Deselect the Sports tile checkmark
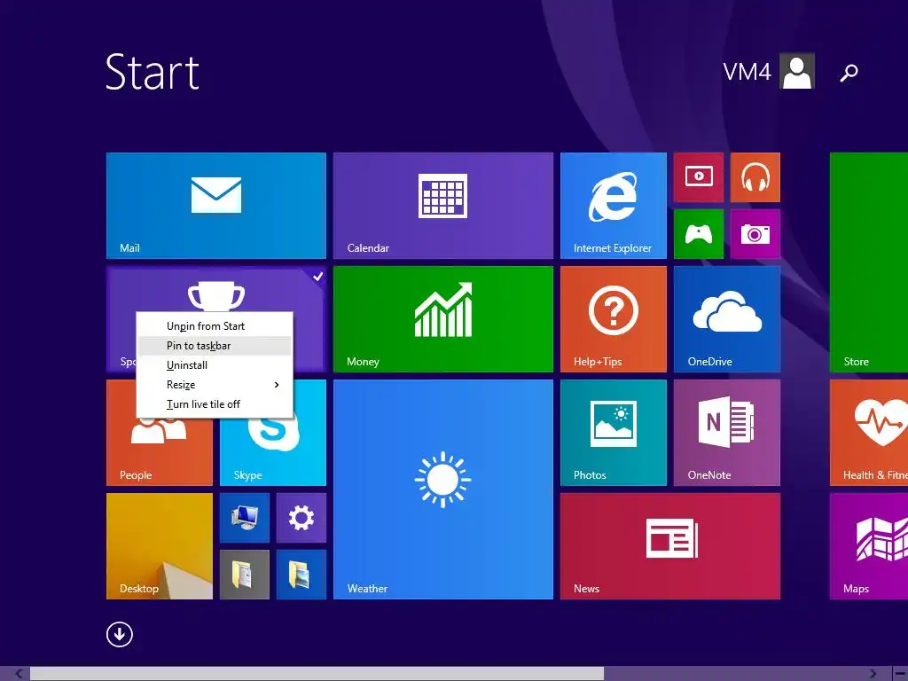This screenshot has width=908, height=681. [x=317, y=277]
